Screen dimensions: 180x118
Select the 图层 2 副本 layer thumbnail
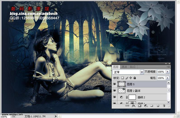click(121, 91)
